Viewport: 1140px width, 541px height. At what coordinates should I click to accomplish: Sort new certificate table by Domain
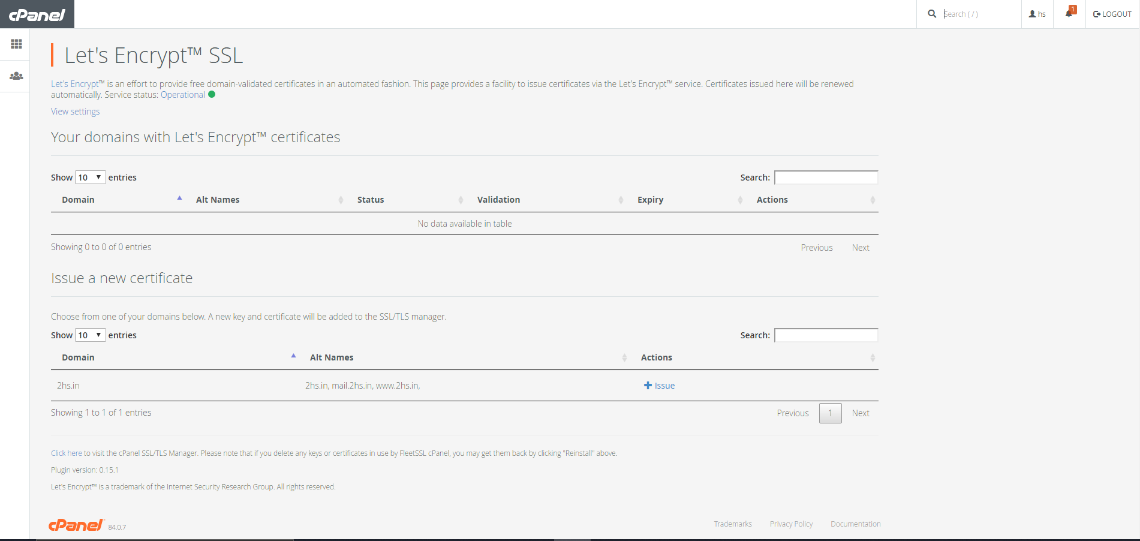point(175,357)
